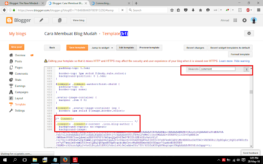
Task: Click Firefox icon in the taskbar
Action: pos(65,160)
